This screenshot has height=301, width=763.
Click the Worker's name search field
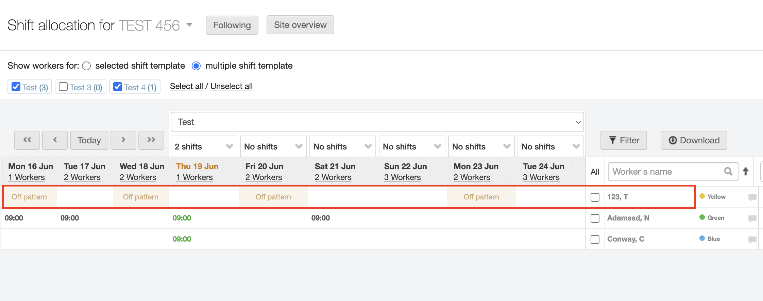point(666,172)
